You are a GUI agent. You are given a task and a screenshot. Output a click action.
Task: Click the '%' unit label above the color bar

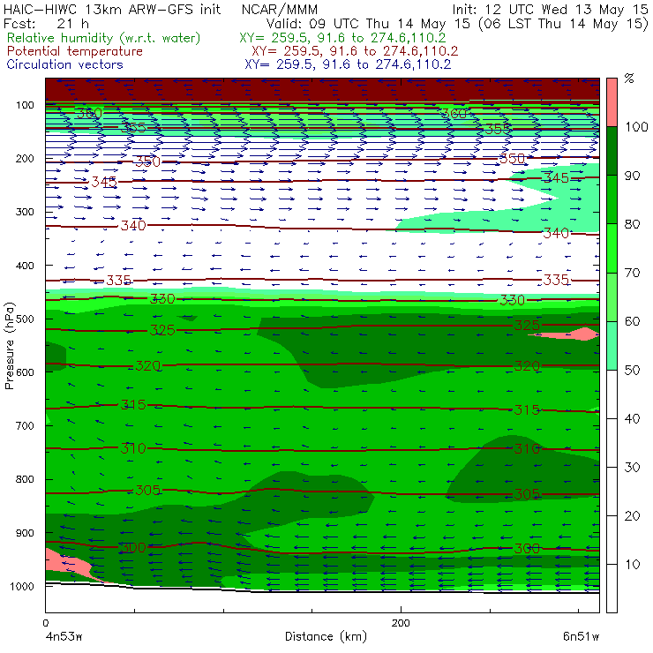[x=629, y=79]
